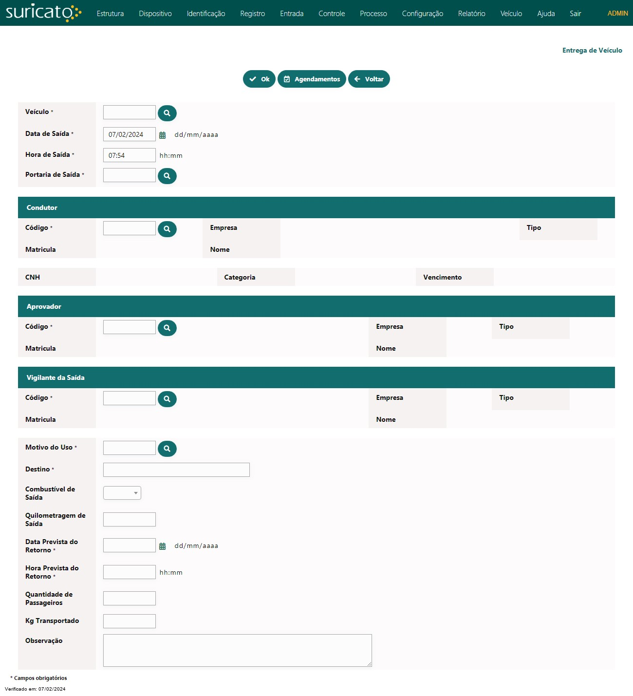Click the Hora Prevista do Retorno field
Image resolution: width=633 pixels, height=696 pixels.
pyautogui.click(x=130, y=572)
